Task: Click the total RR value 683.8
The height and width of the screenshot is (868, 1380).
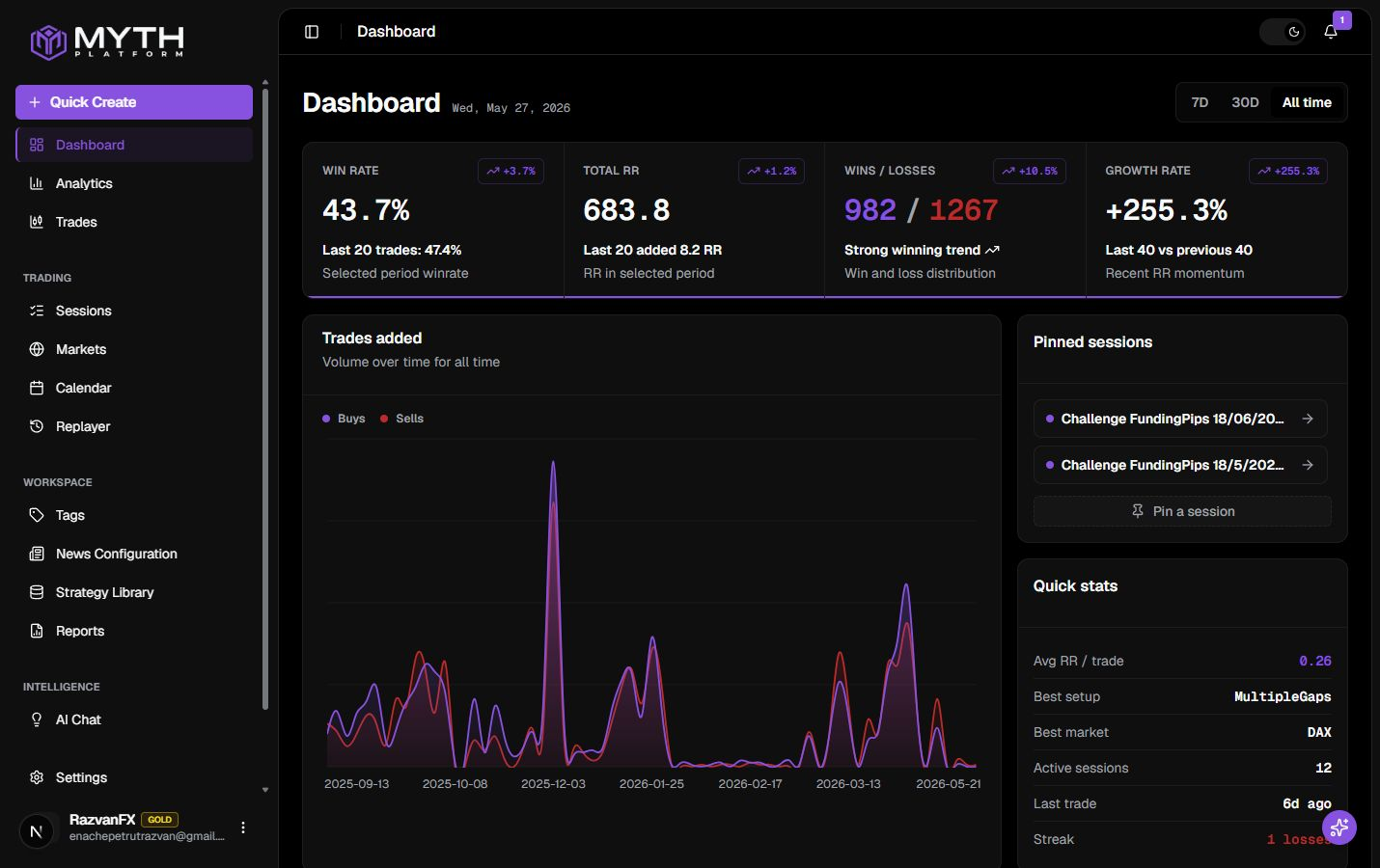Action: pos(626,210)
